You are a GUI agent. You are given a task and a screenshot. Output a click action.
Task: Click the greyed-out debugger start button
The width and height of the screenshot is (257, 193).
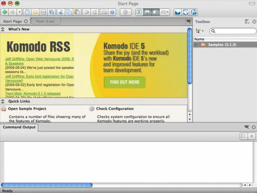coord(125,12)
